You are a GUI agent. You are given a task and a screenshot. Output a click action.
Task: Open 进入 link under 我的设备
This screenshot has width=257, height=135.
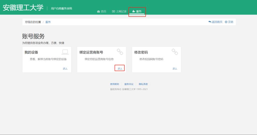tap(65, 69)
